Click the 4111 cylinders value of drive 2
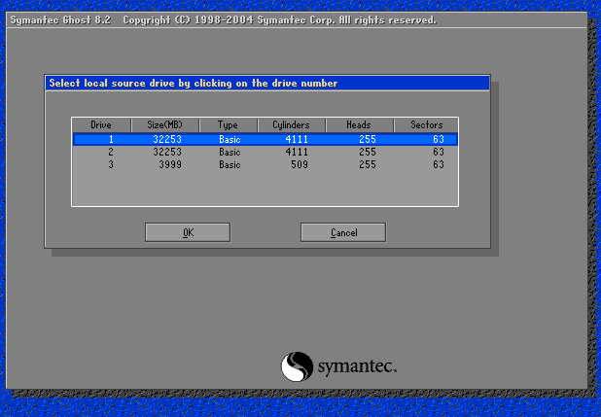The height and width of the screenshot is (417, 601). click(298, 153)
